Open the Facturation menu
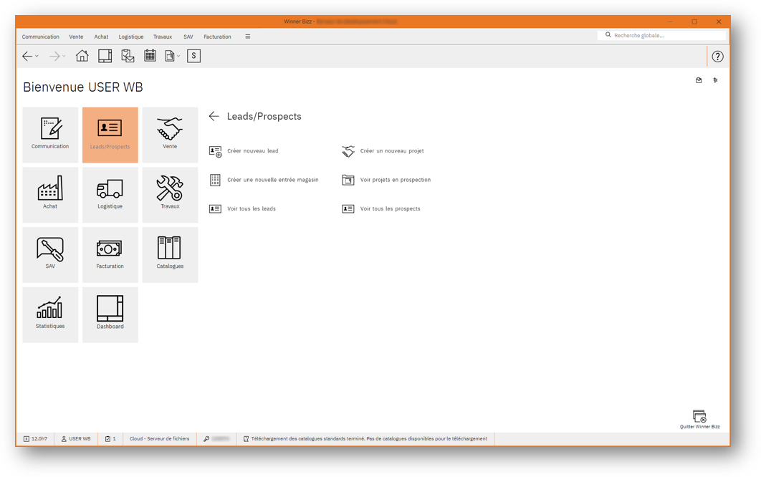761x477 pixels. coord(217,36)
